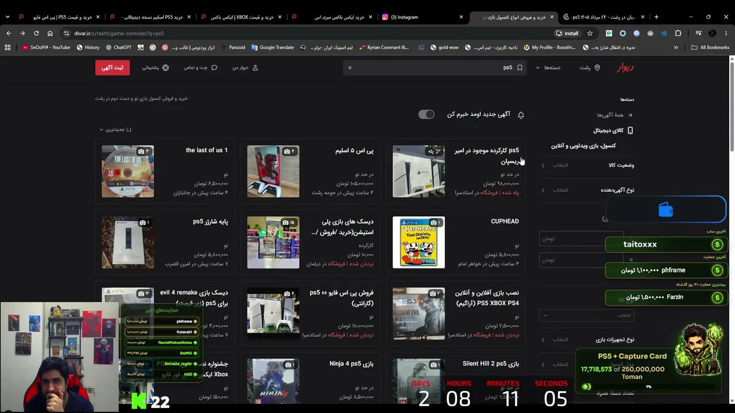735x413 pixels.
Task: Click the digital goods phone icon
Action: click(x=630, y=131)
